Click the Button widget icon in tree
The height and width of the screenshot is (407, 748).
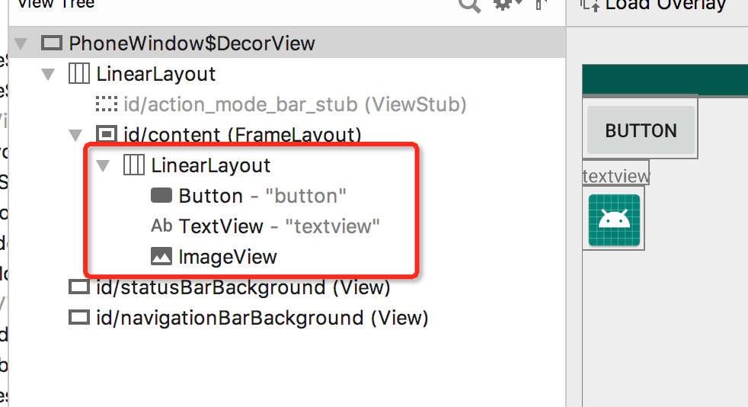tap(161, 195)
